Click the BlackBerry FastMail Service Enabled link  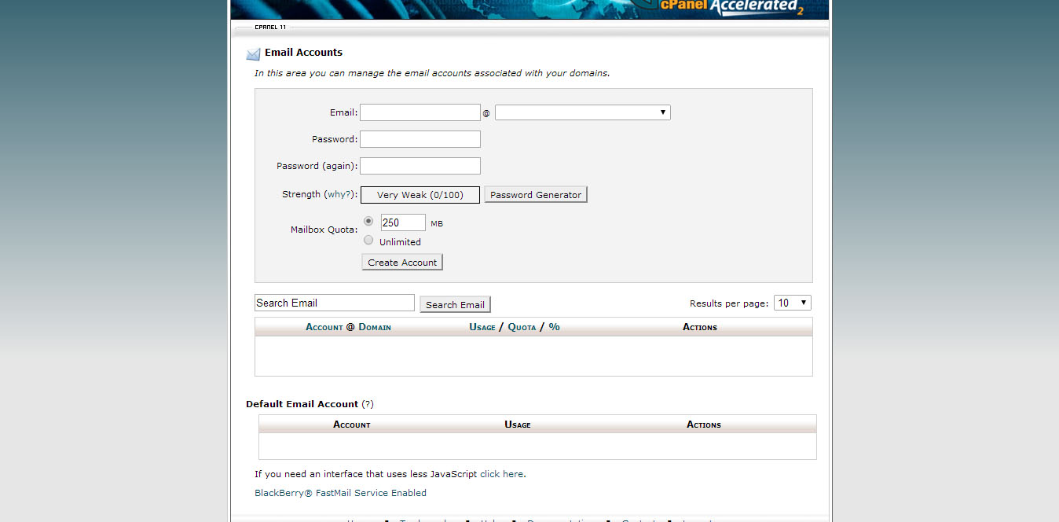(x=340, y=492)
